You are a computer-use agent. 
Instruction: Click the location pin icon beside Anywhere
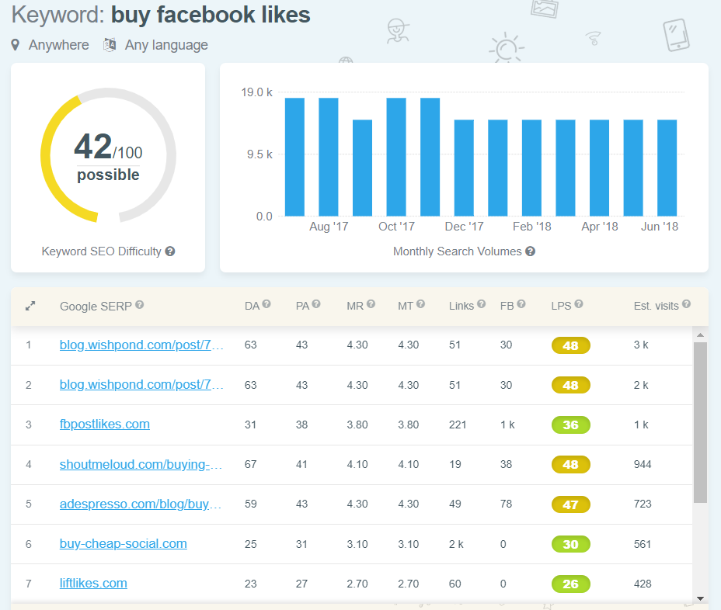tap(16, 45)
